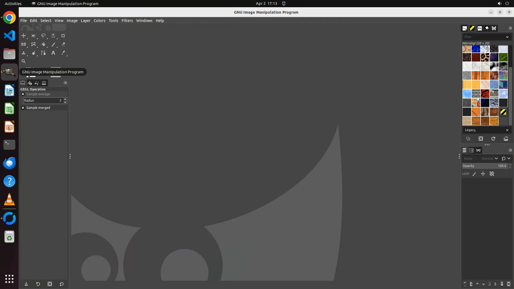Select the Crop tool
This screenshot has width=514, height=289.
(63, 36)
